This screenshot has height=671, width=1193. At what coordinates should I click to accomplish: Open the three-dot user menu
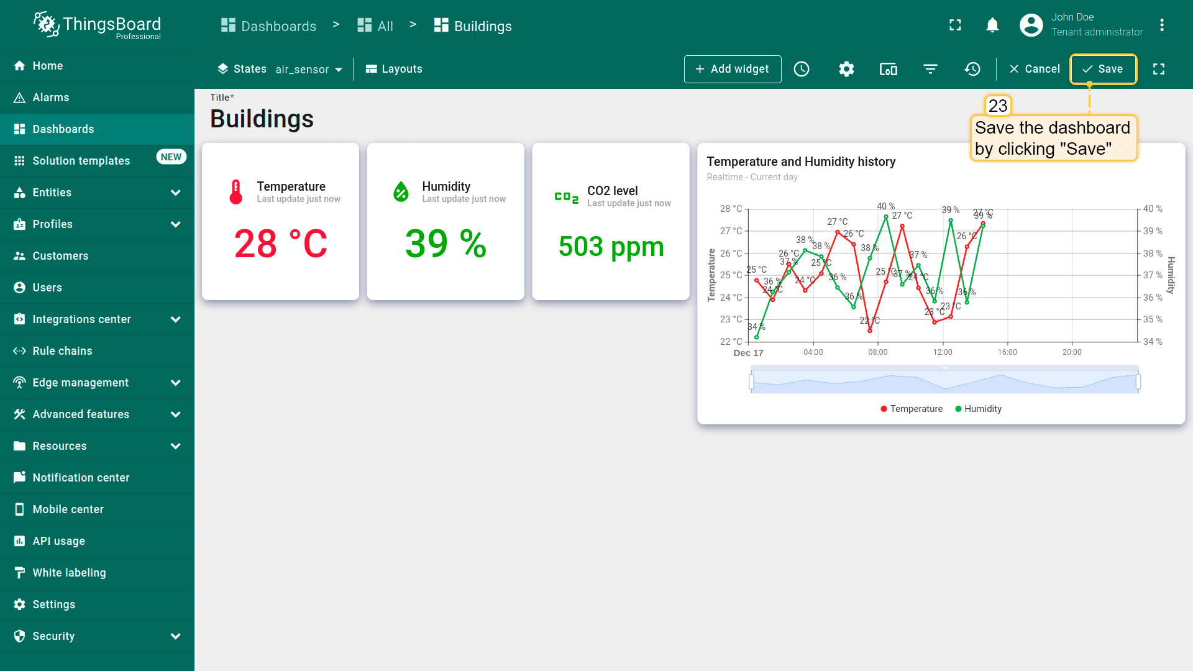click(1161, 25)
